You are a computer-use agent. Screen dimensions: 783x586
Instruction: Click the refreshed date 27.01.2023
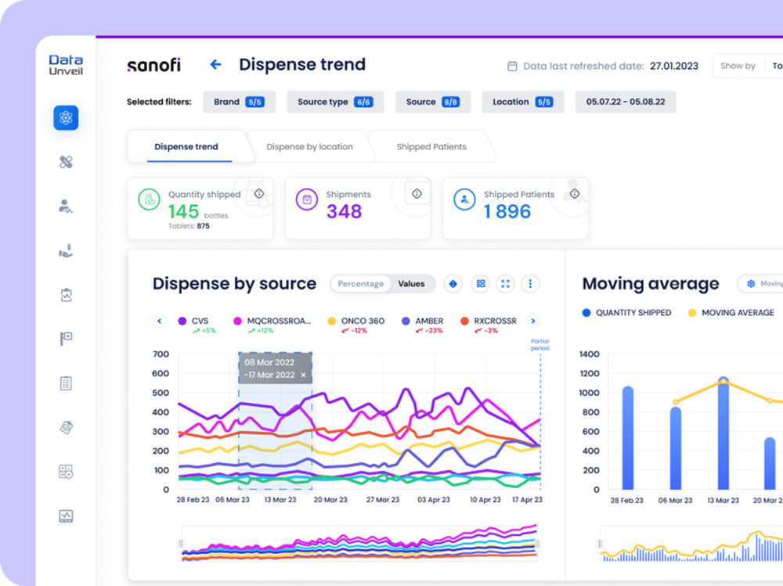point(673,66)
